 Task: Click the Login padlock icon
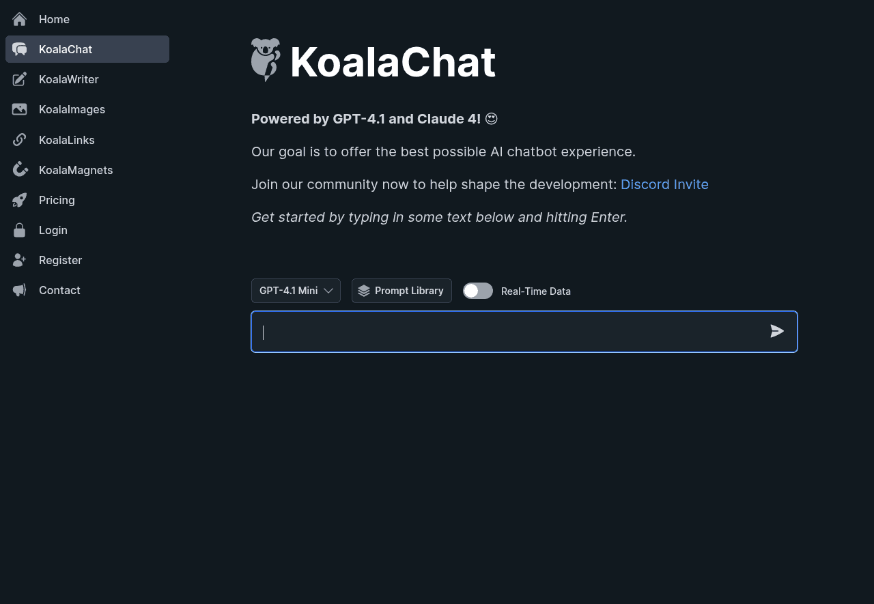[19, 229]
